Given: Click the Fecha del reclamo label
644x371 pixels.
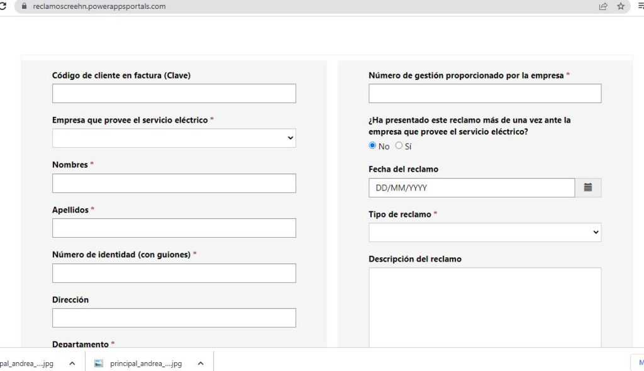Looking at the screenshot, I should tap(403, 169).
